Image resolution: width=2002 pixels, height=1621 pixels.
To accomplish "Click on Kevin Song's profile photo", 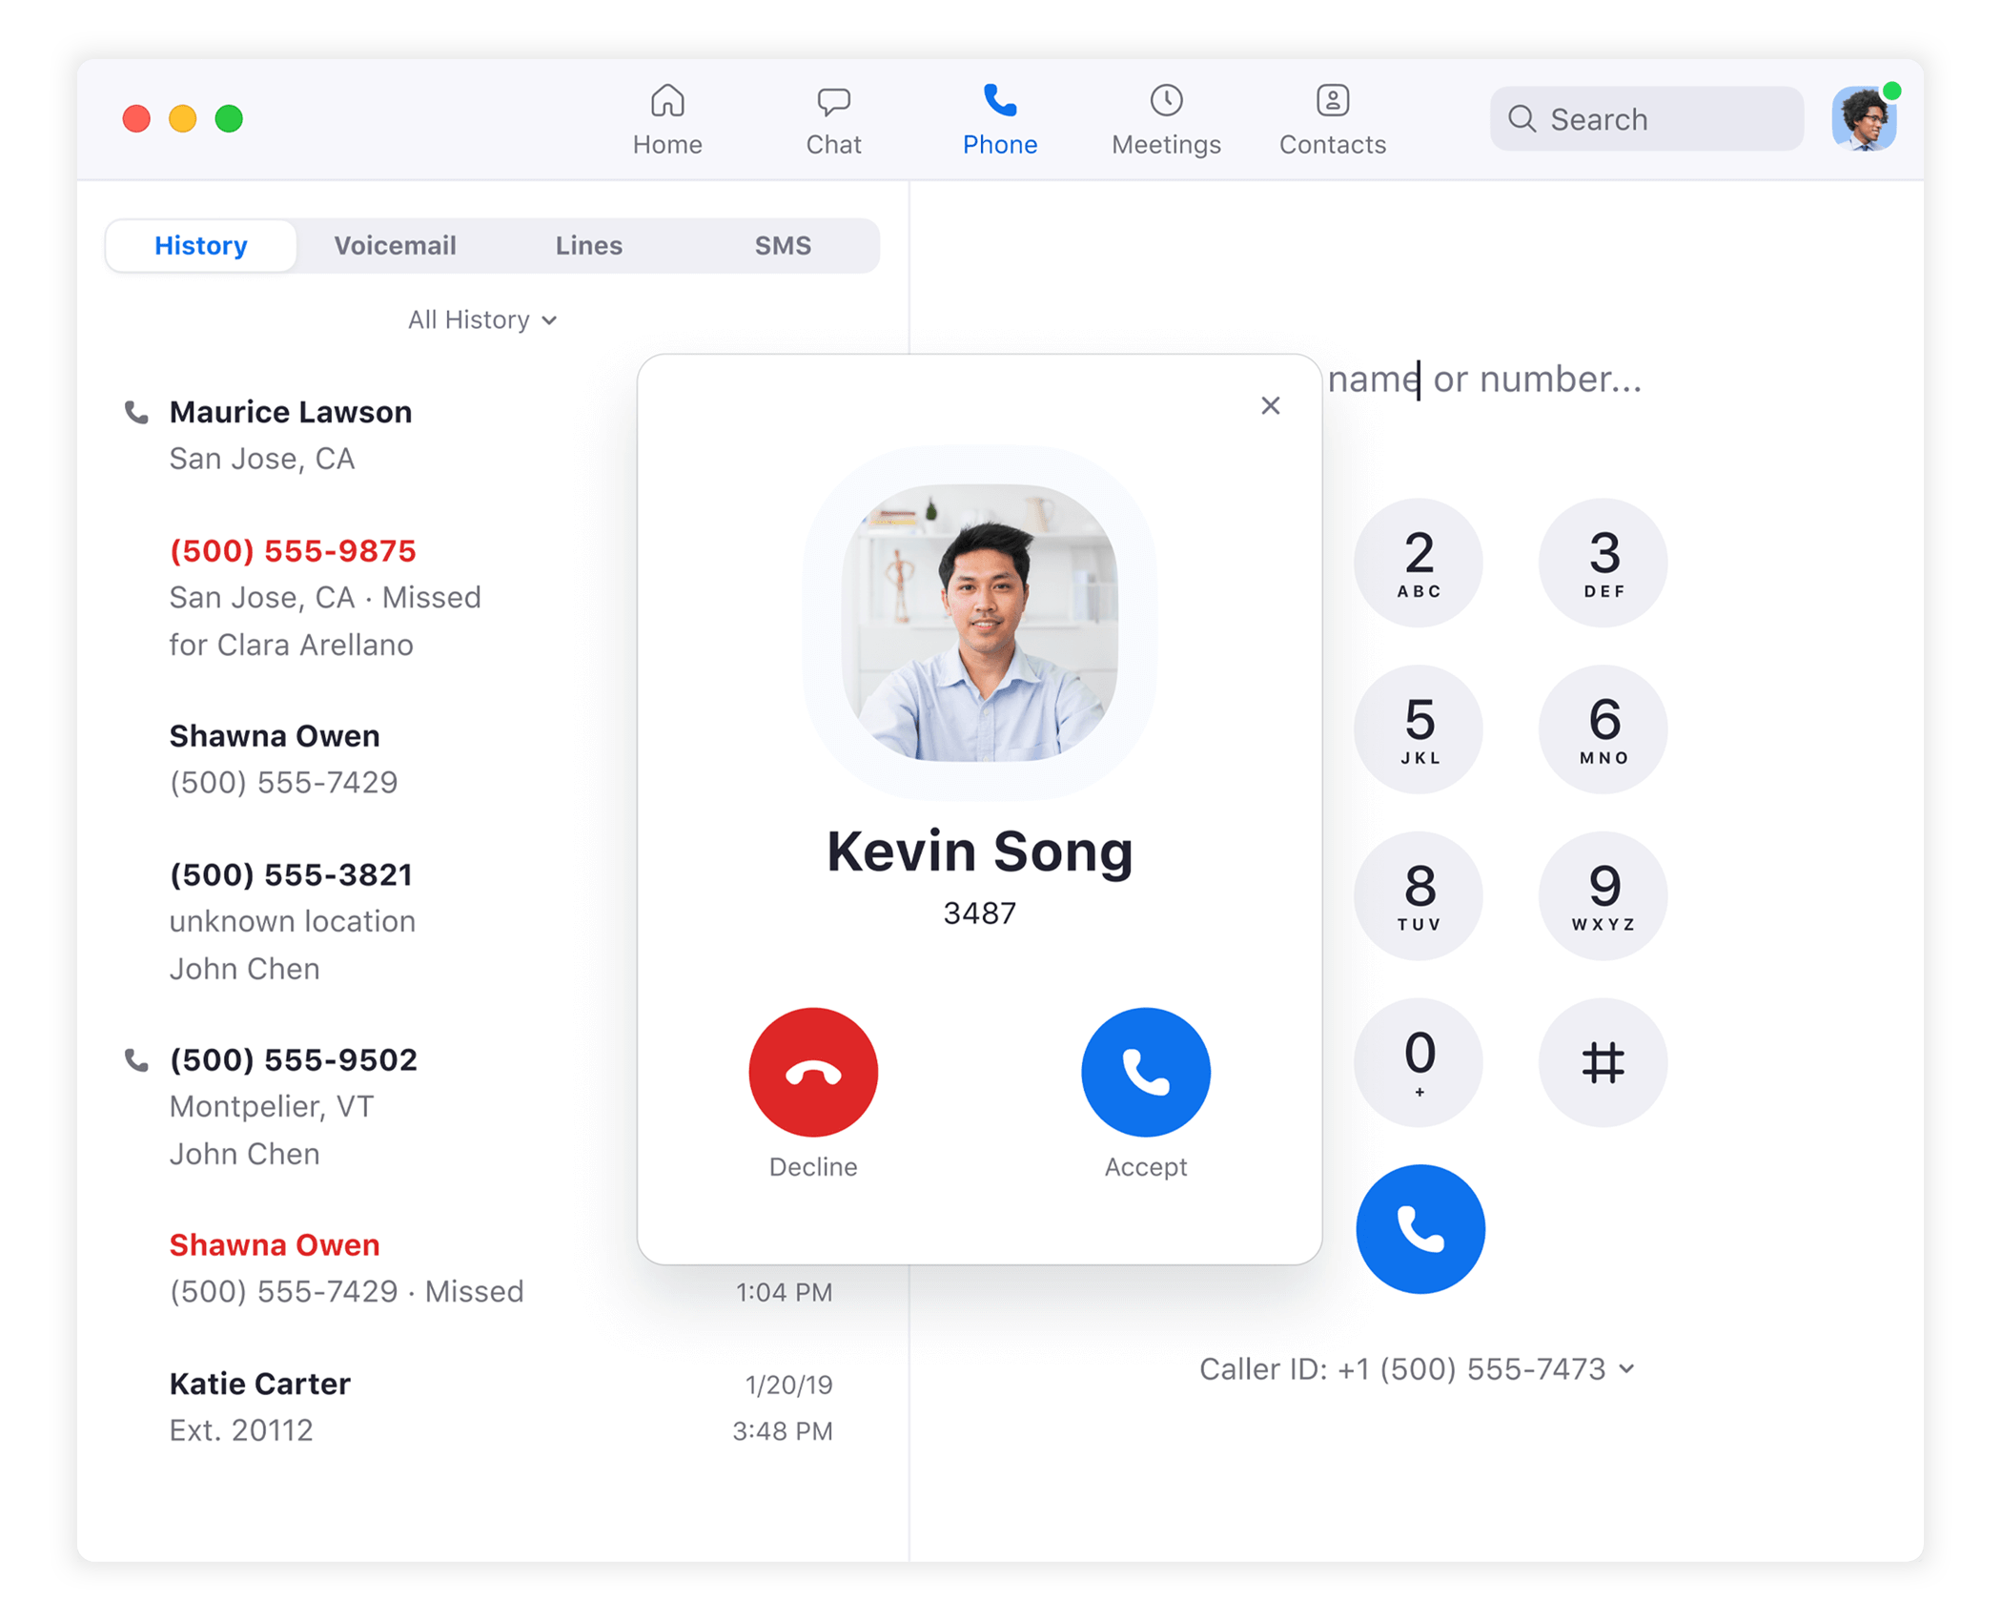I will coord(980,622).
